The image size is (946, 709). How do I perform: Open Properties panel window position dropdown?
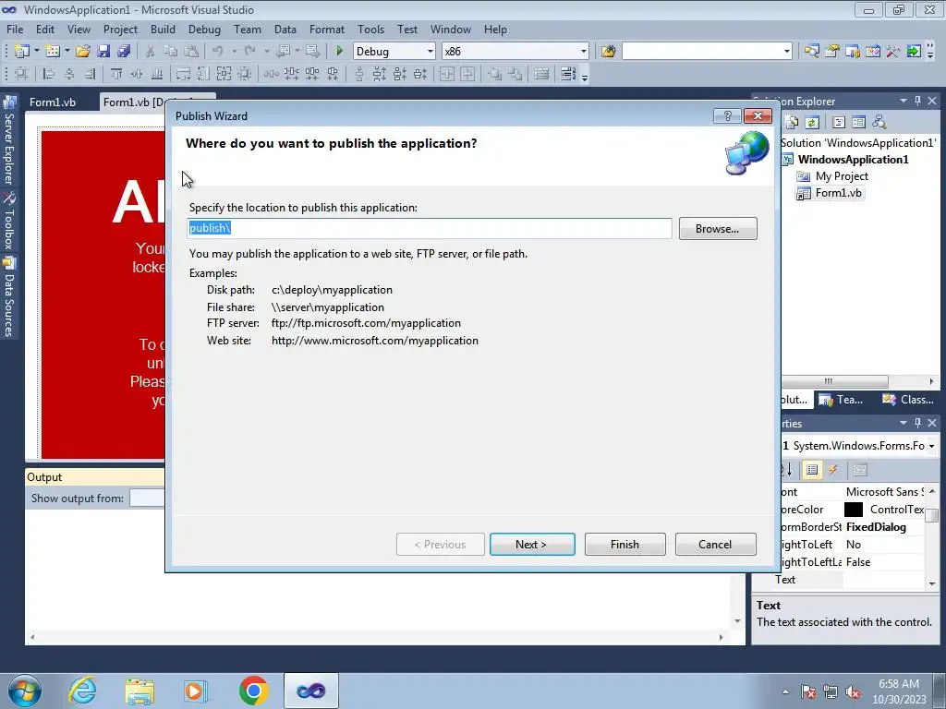point(904,423)
